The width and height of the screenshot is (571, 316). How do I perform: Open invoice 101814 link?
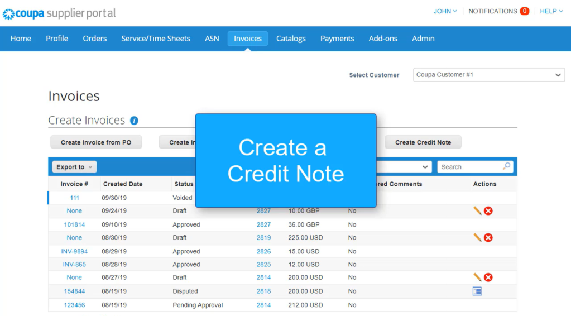(x=74, y=224)
